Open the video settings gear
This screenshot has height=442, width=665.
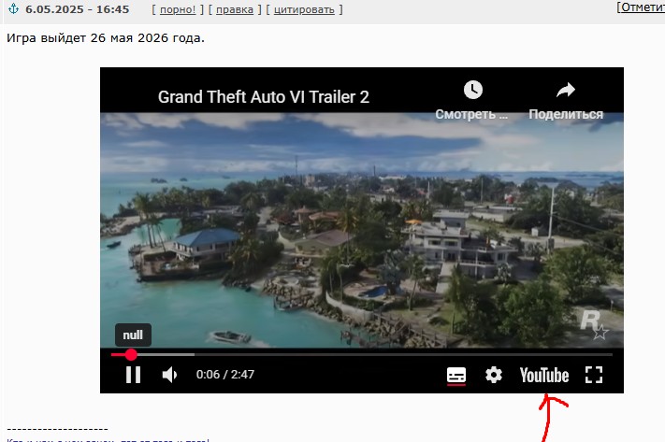coord(494,375)
